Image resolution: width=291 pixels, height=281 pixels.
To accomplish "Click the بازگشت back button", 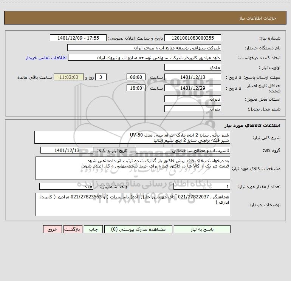I will pyautogui.click(x=73, y=229).
